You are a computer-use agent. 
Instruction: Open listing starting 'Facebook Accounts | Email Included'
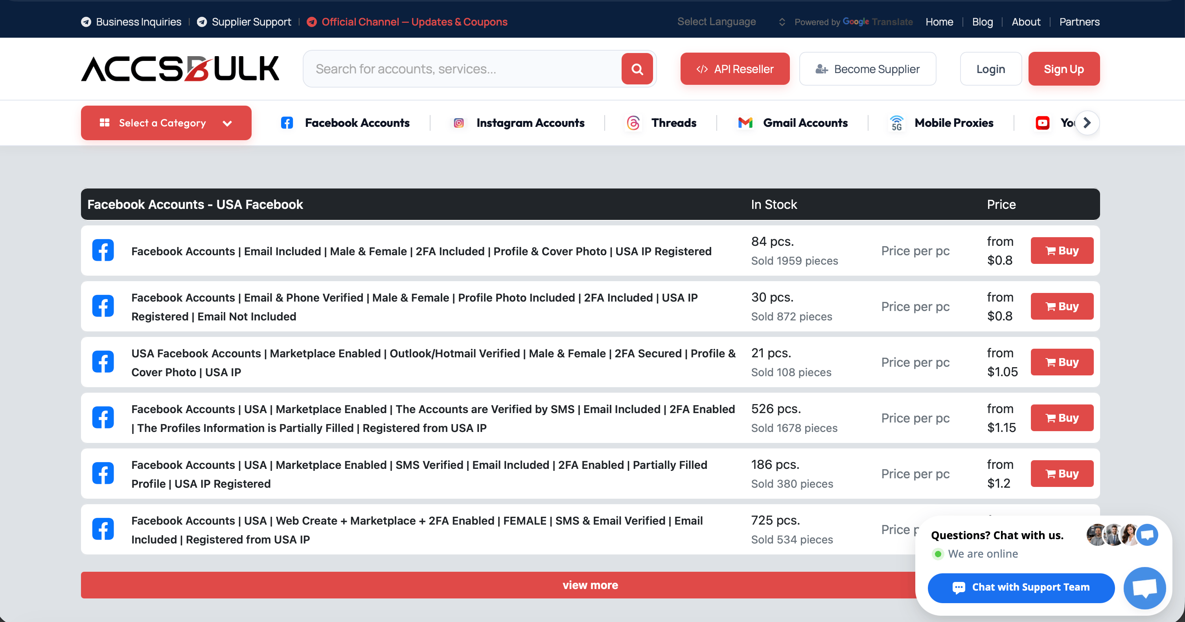coord(421,251)
